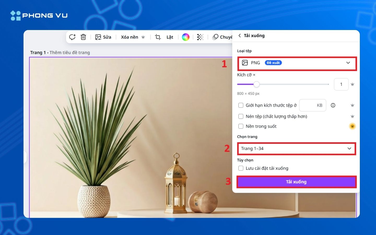This screenshot has height=235, width=376.
Task: Click Xóa nền to remove the background
Action: [x=129, y=37]
